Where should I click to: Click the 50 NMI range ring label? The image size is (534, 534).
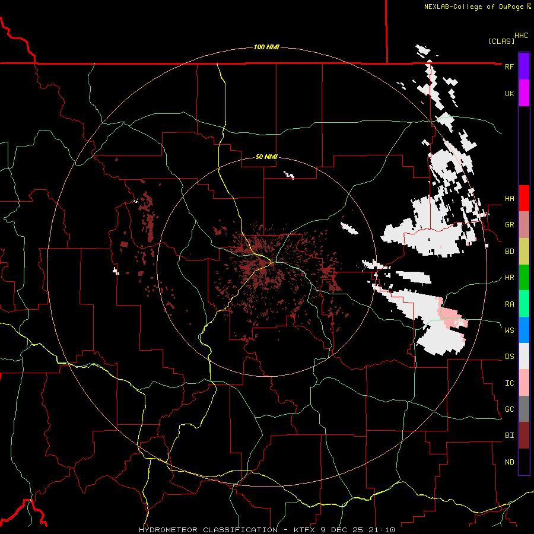click(266, 157)
